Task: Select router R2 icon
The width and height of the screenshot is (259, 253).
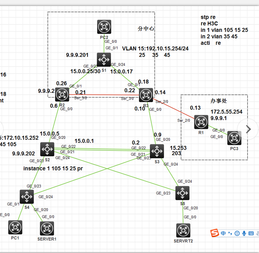Action: coord(62,94)
